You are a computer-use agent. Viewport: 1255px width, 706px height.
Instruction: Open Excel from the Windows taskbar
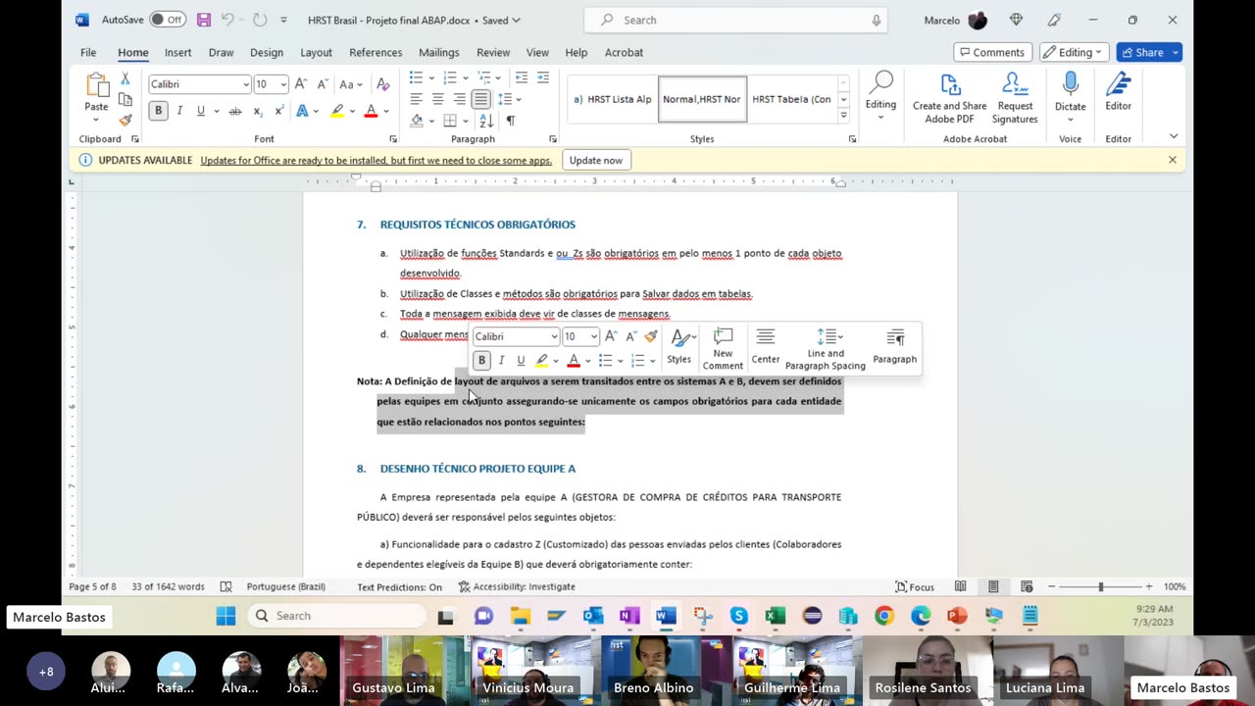775,616
